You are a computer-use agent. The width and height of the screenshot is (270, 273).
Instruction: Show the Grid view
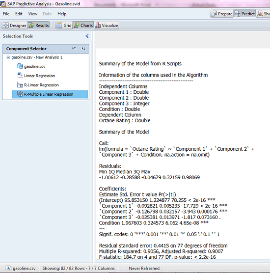(64, 26)
